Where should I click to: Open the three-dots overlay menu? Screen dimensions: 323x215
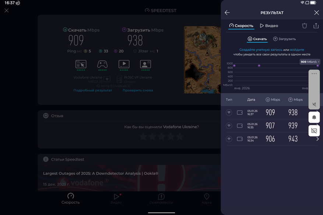click(314, 74)
